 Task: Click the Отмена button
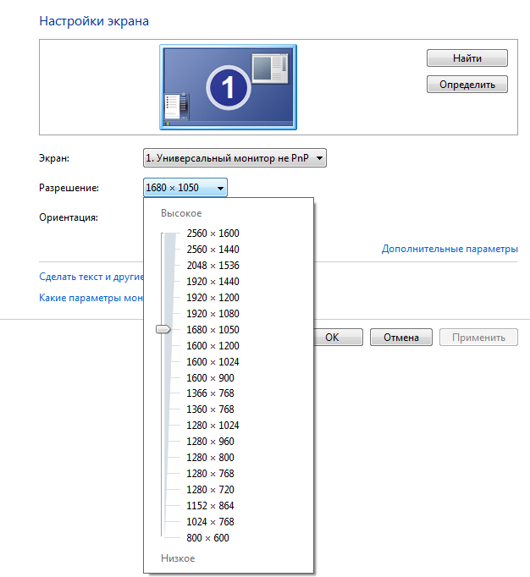tap(401, 338)
